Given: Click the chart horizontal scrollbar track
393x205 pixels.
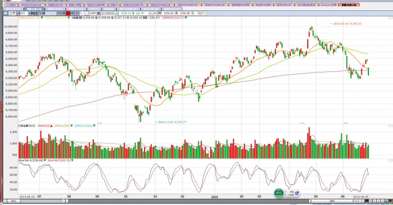Looking at the screenshot, I should click(188, 201).
